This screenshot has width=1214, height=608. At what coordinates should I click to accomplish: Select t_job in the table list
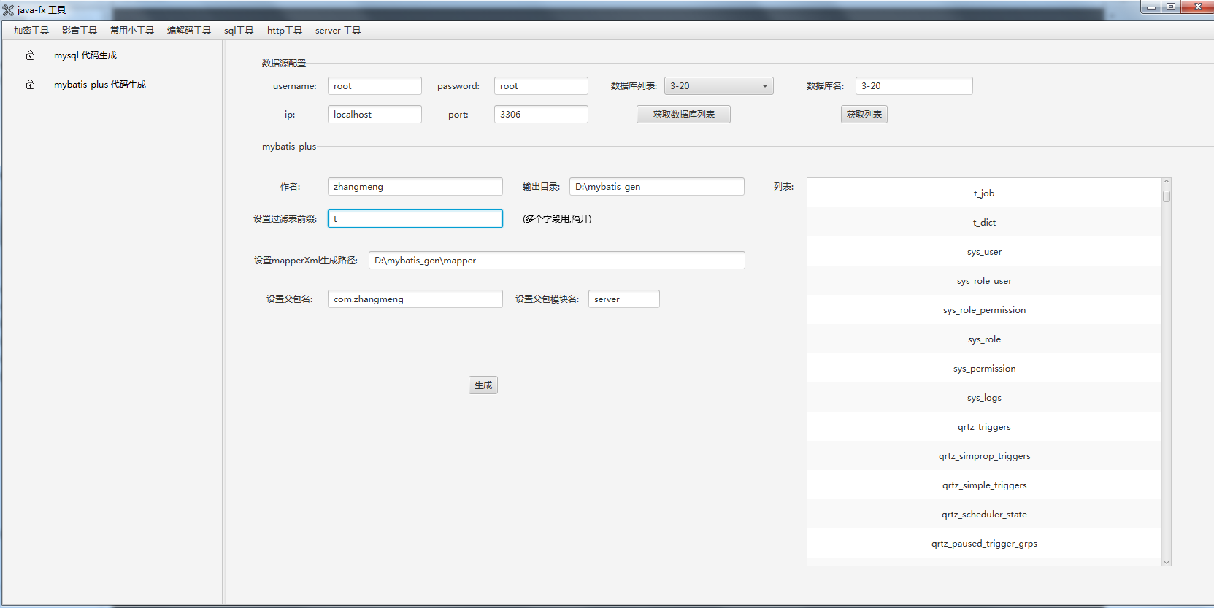tap(984, 193)
